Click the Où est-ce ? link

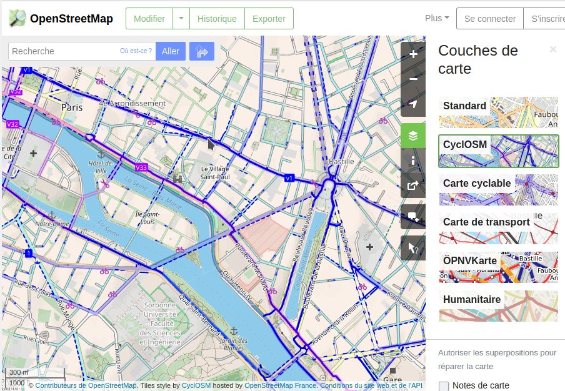click(x=136, y=51)
